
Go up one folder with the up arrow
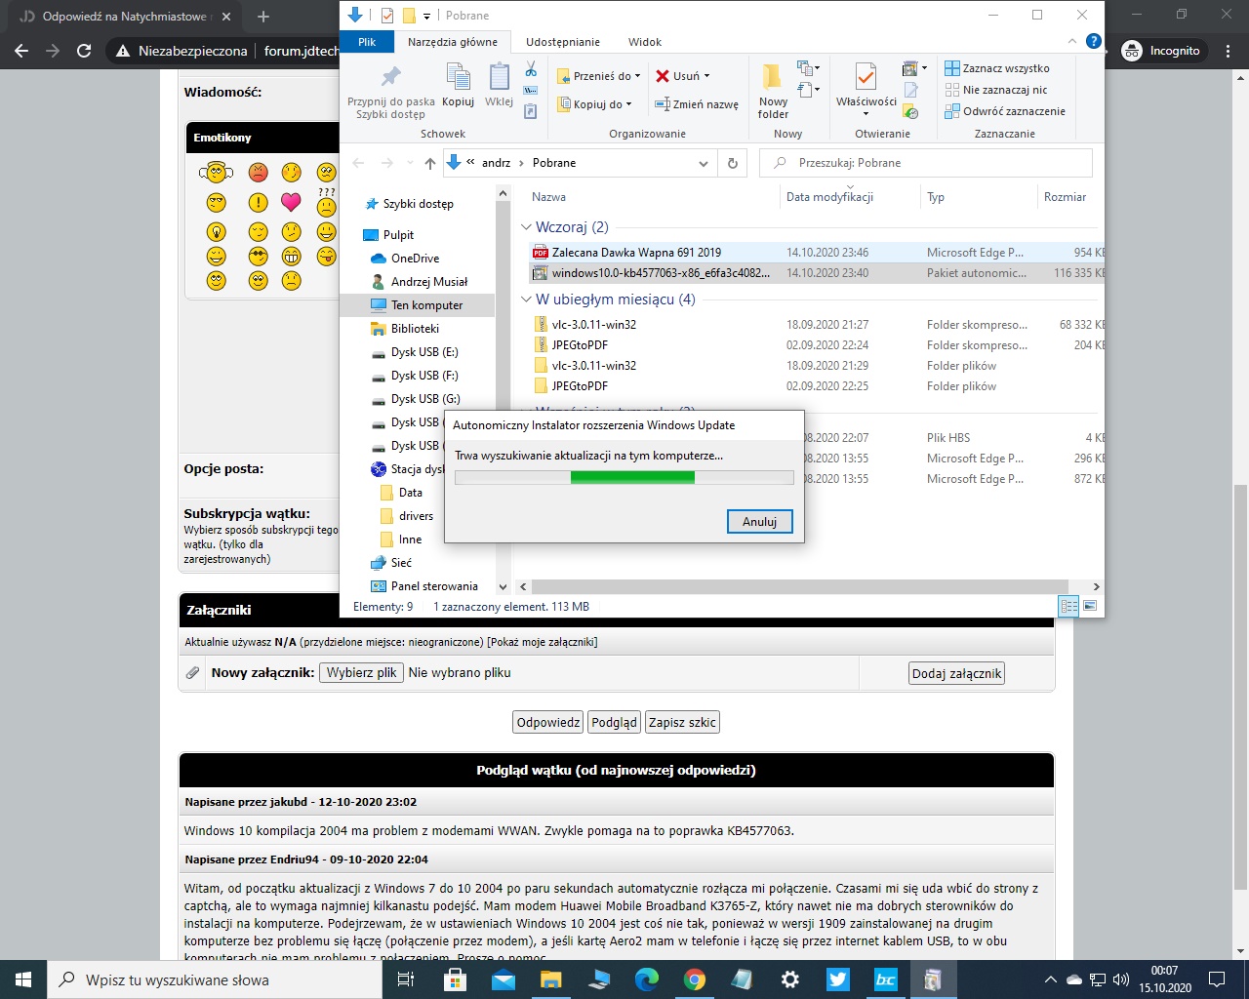pyautogui.click(x=429, y=163)
